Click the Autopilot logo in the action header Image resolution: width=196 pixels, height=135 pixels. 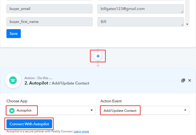click(x=13, y=80)
